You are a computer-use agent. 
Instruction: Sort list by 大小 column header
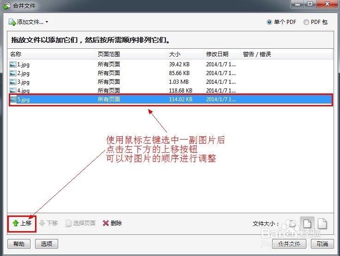pyautogui.click(x=185, y=54)
